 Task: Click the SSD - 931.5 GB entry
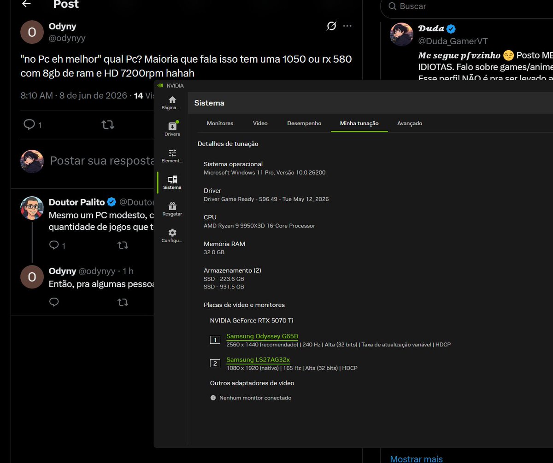(224, 287)
